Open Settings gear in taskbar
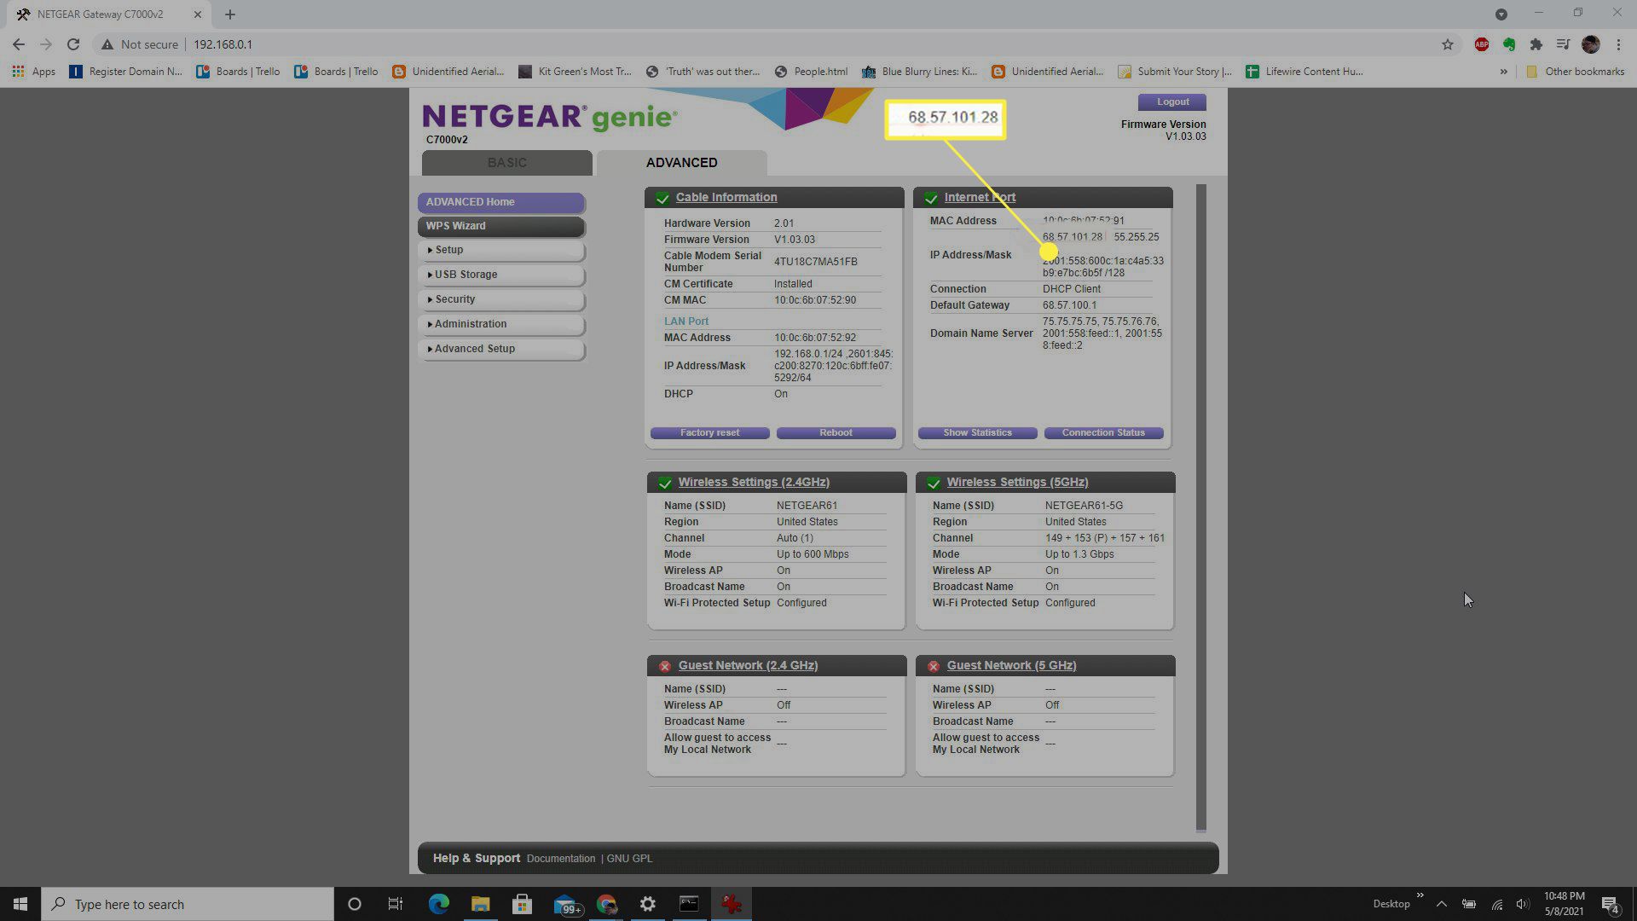This screenshot has width=1637, height=921. tap(648, 904)
